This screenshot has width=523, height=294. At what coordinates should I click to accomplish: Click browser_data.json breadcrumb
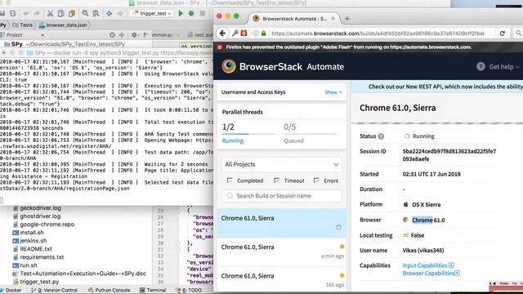63,25
